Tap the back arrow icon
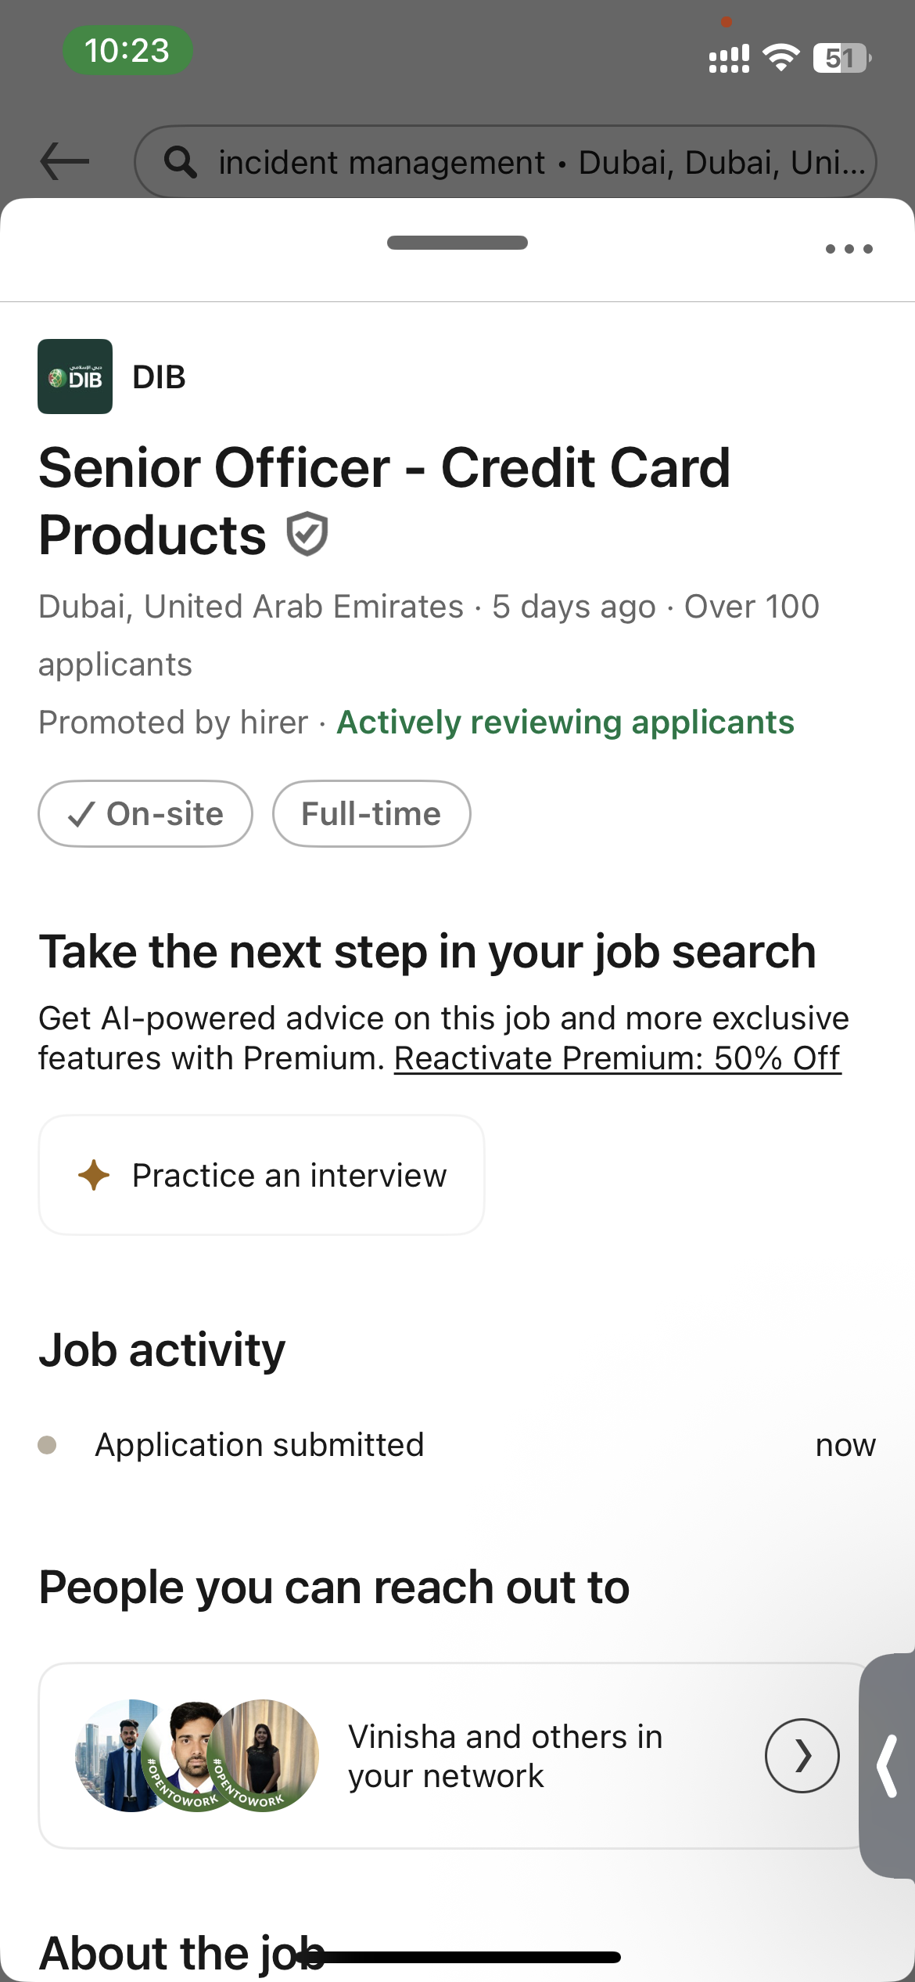This screenshot has width=915, height=1982. [x=65, y=161]
